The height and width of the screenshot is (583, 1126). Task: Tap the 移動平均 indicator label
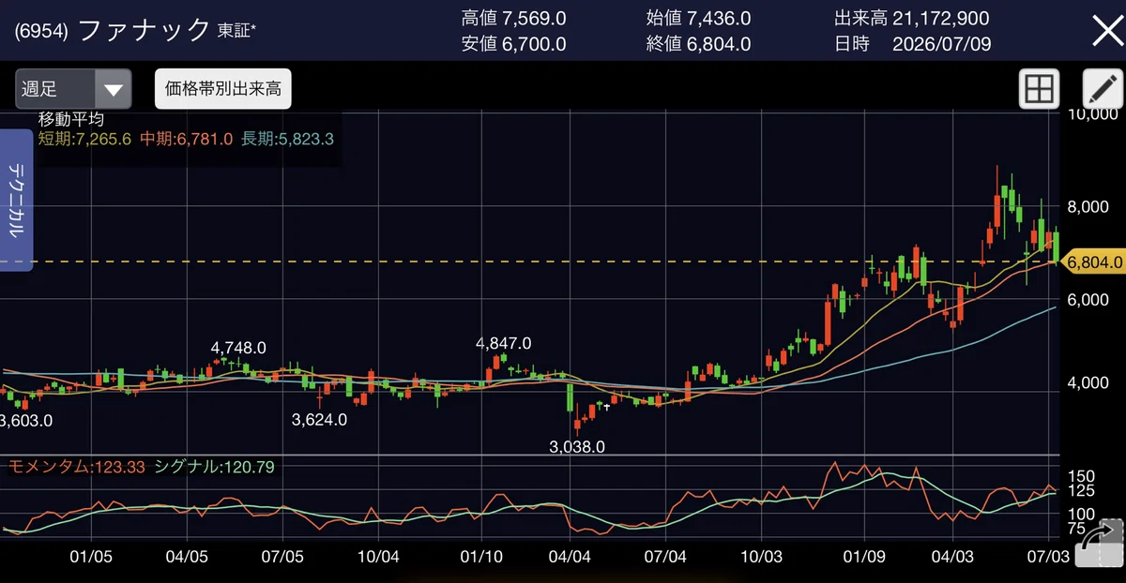71,120
